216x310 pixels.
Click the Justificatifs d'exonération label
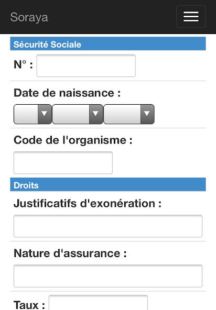(88, 203)
